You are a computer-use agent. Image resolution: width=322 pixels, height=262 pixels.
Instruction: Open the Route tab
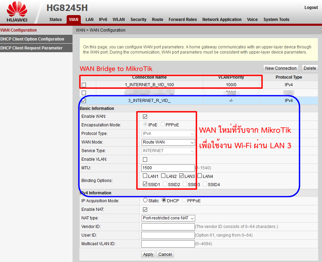tap(157, 20)
